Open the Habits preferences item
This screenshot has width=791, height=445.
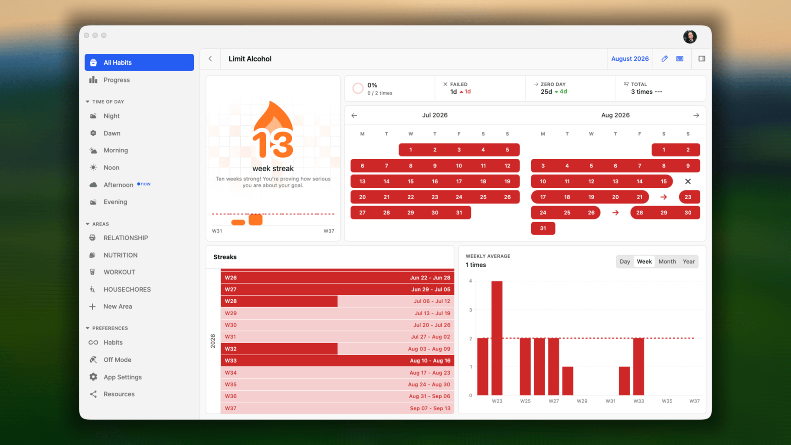coord(139,342)
